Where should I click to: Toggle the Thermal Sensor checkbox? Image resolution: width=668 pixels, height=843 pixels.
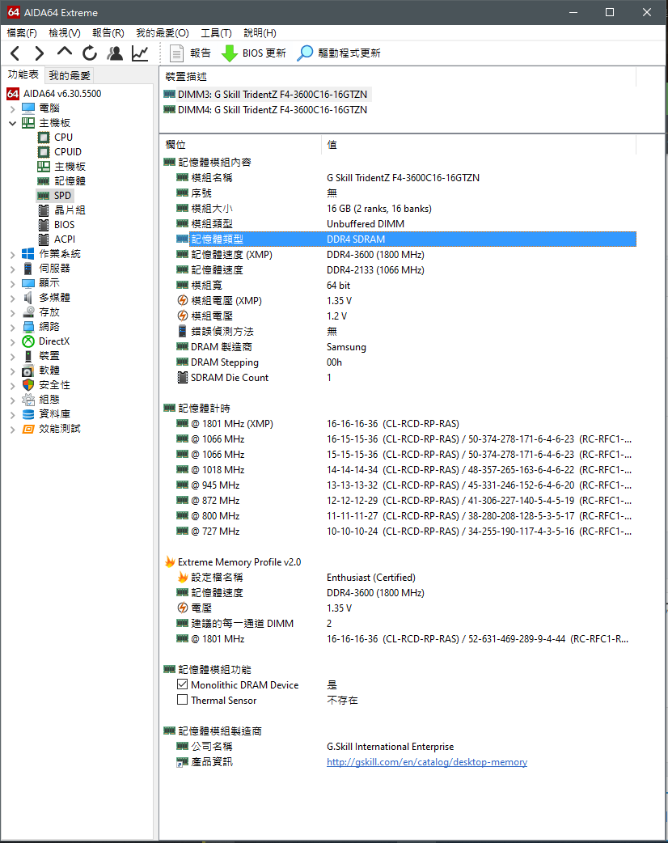pyautogui.click(x=182, y=700)
